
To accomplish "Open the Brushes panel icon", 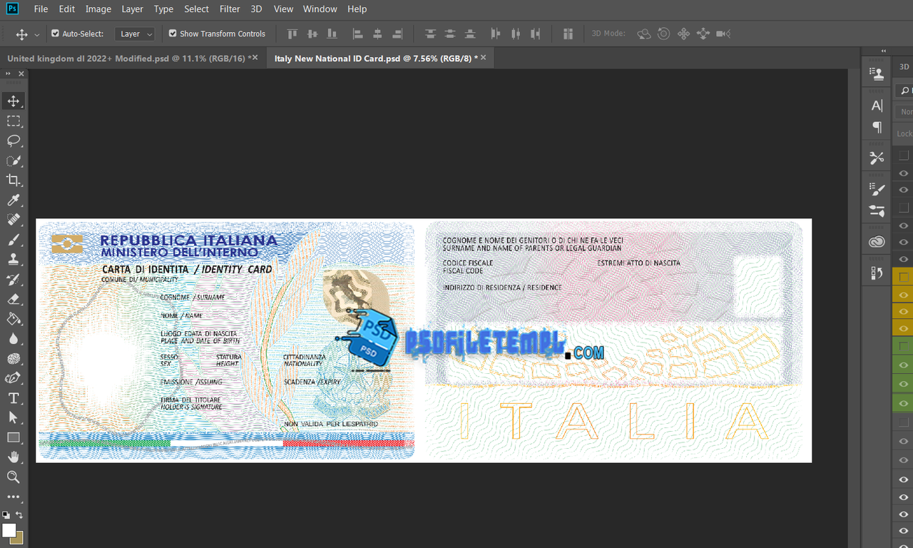I will (877, 210).
